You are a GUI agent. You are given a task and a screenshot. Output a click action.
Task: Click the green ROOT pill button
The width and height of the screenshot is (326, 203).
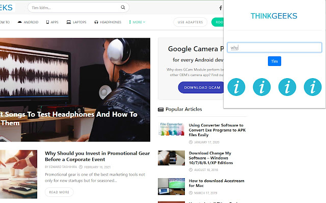pos(218,22)
